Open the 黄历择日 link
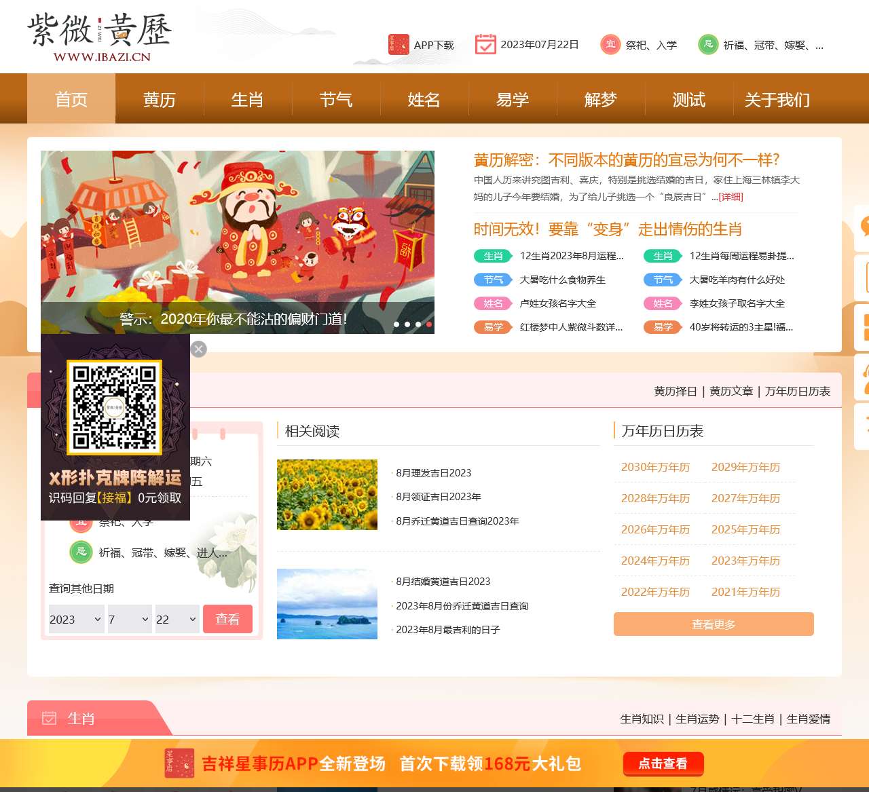 click(x=676, y=392)
